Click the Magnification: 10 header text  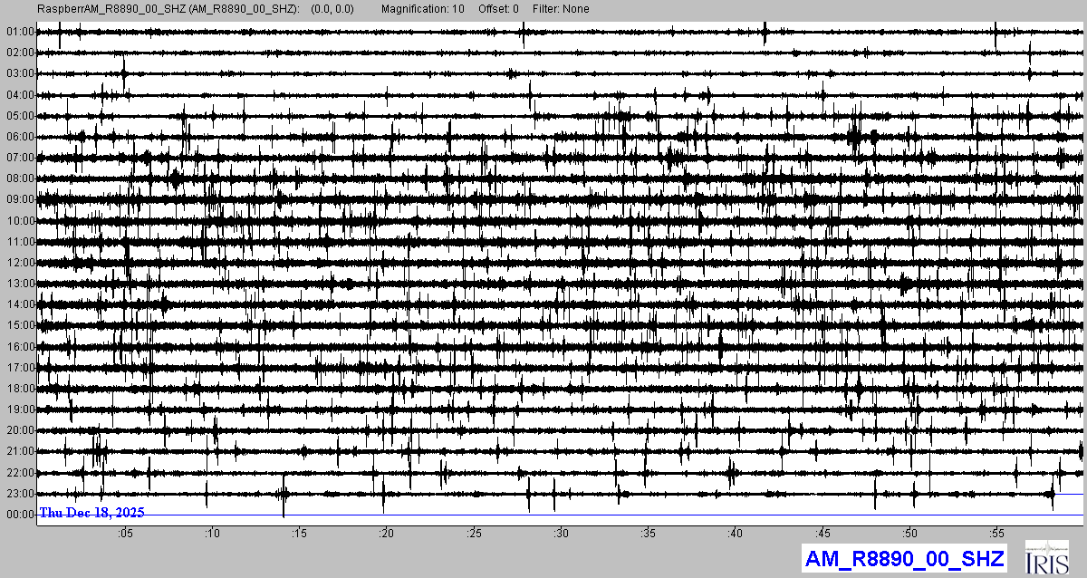tap(423, 9)
